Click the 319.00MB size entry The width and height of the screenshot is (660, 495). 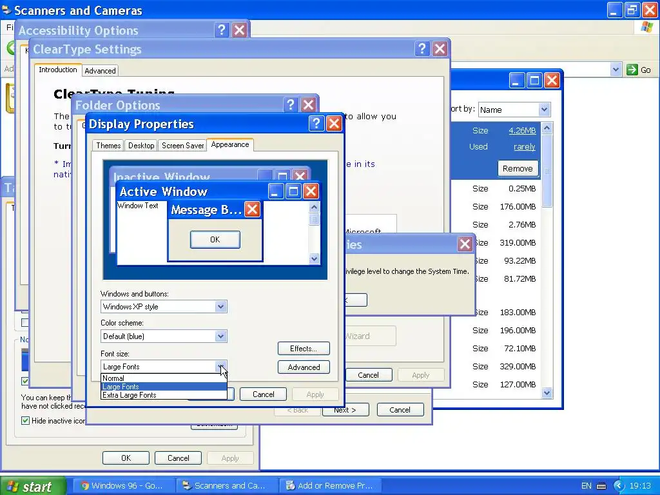click(x=518, y=243)
